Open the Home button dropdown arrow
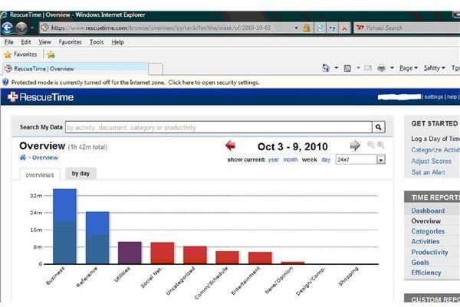The height and width of the screenshot is (307, 460). (337, 68)
